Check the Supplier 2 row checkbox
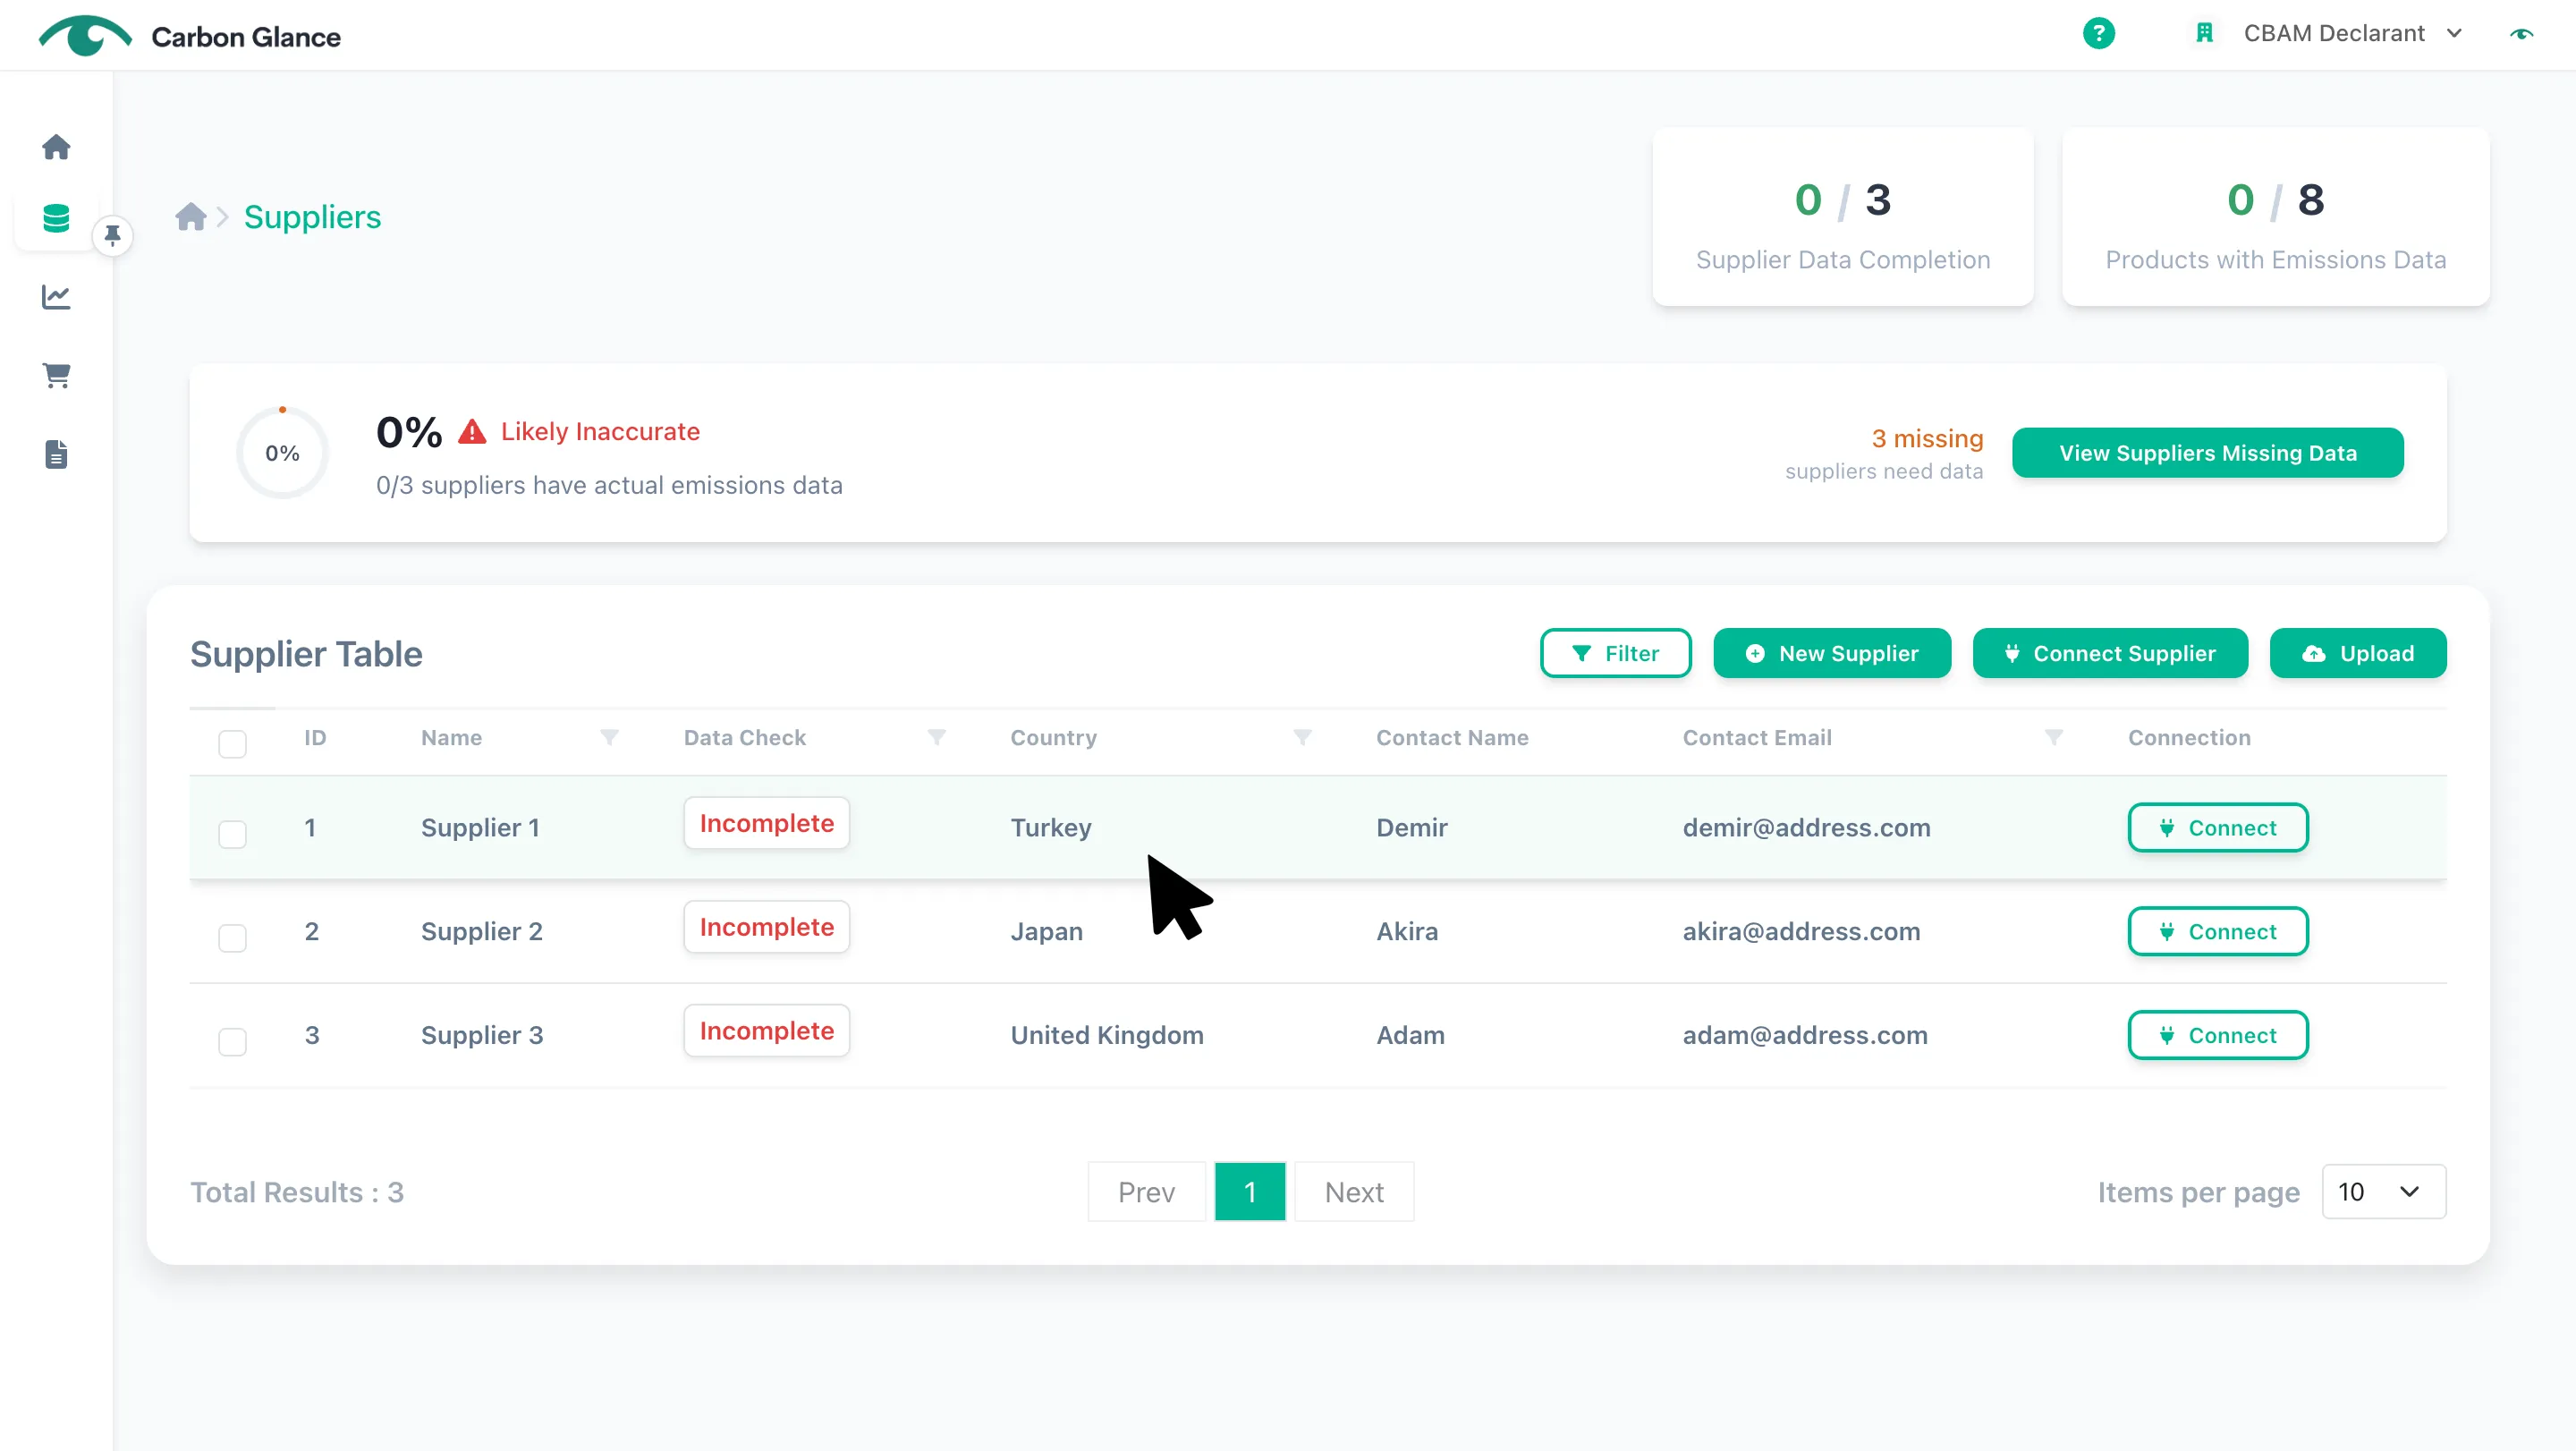The height and width of the screenshot is (1451, 2576). (232, 938)
